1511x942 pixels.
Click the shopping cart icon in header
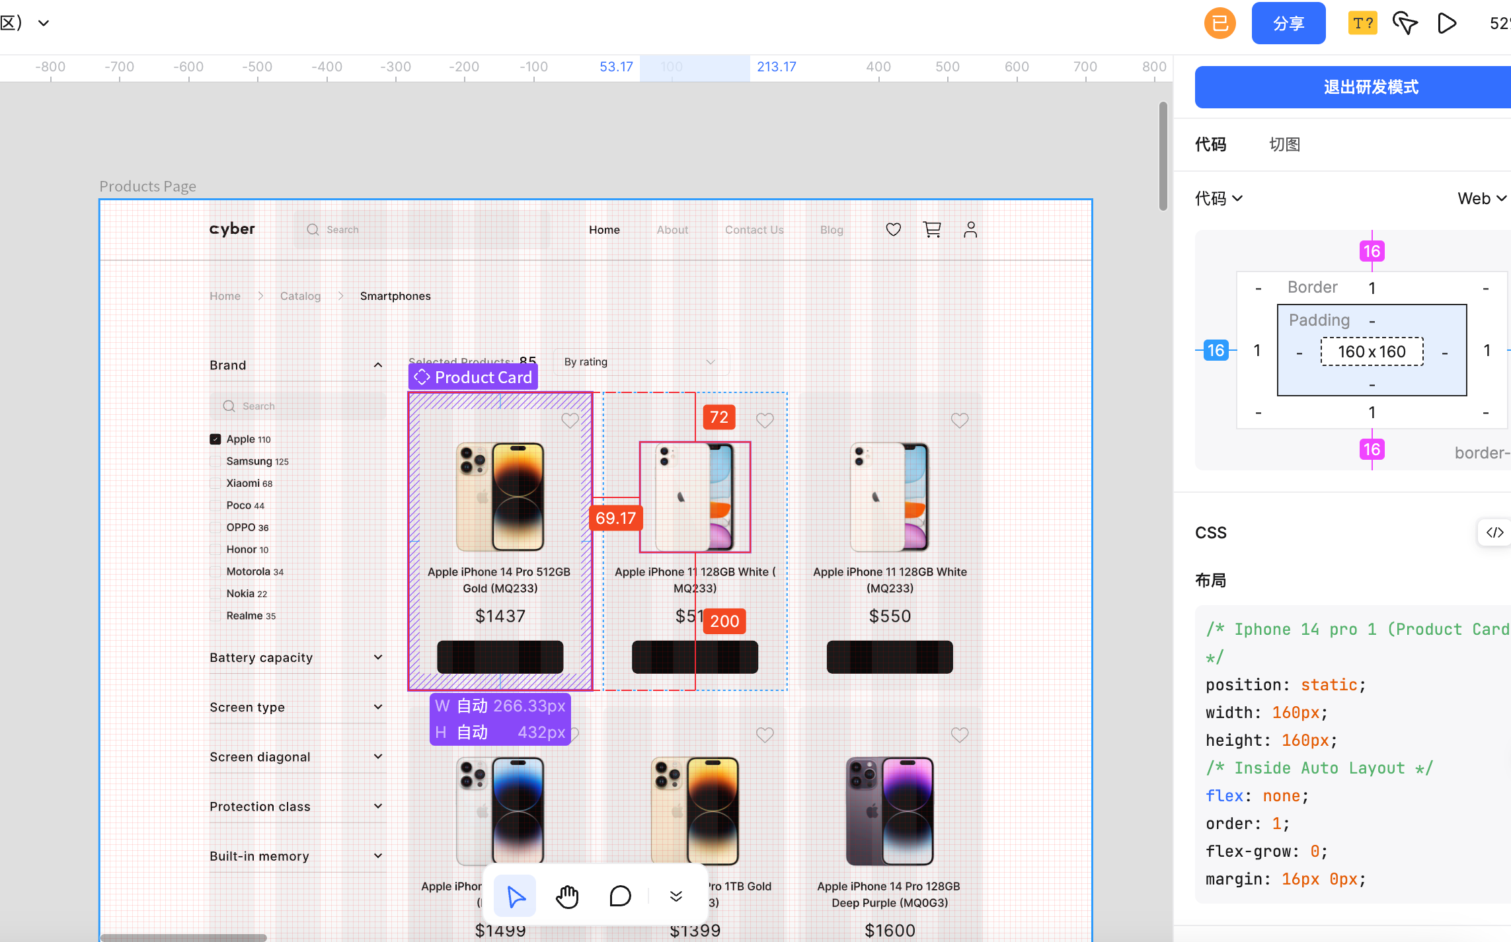click(932, 229)
